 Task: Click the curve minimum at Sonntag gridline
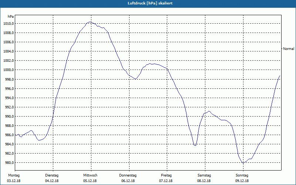pos(243,163)
